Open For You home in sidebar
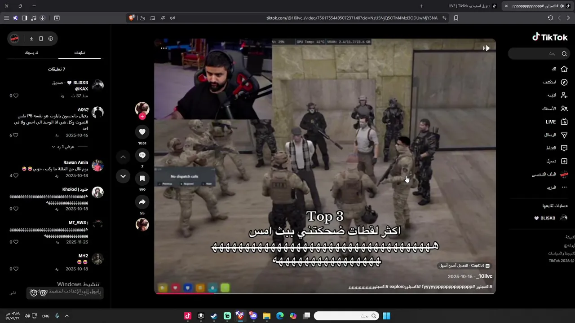 559,69
